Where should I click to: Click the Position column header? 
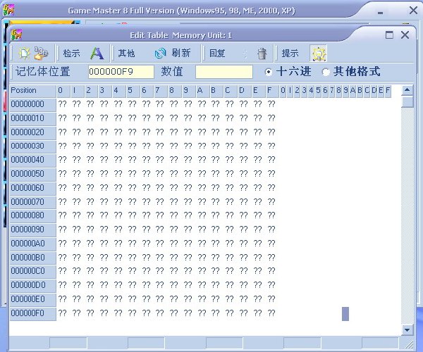(x=33, y=91)
